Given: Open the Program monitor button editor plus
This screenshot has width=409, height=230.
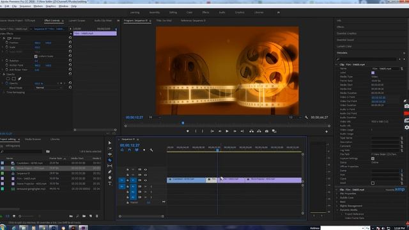Looking at the screenshot, I should pos(327,132).
